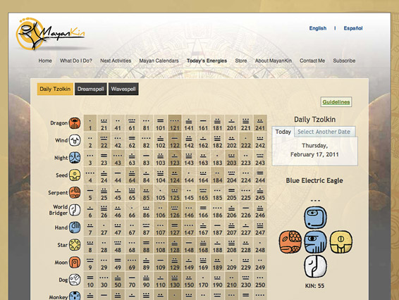Select the Wind glyph icon

point(75,140)
